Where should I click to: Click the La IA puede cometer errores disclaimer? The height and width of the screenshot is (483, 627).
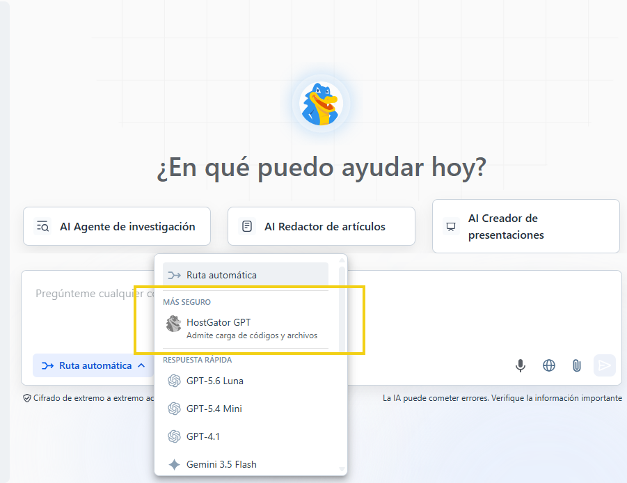(502, 398)
